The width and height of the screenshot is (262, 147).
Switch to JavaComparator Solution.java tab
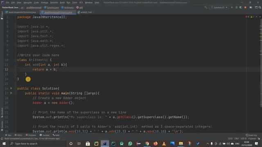point(21,12)
